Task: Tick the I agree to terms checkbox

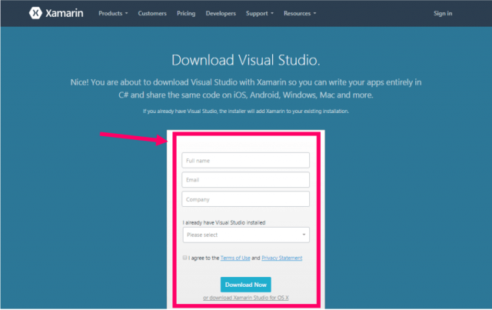Action: coord(184,258)
